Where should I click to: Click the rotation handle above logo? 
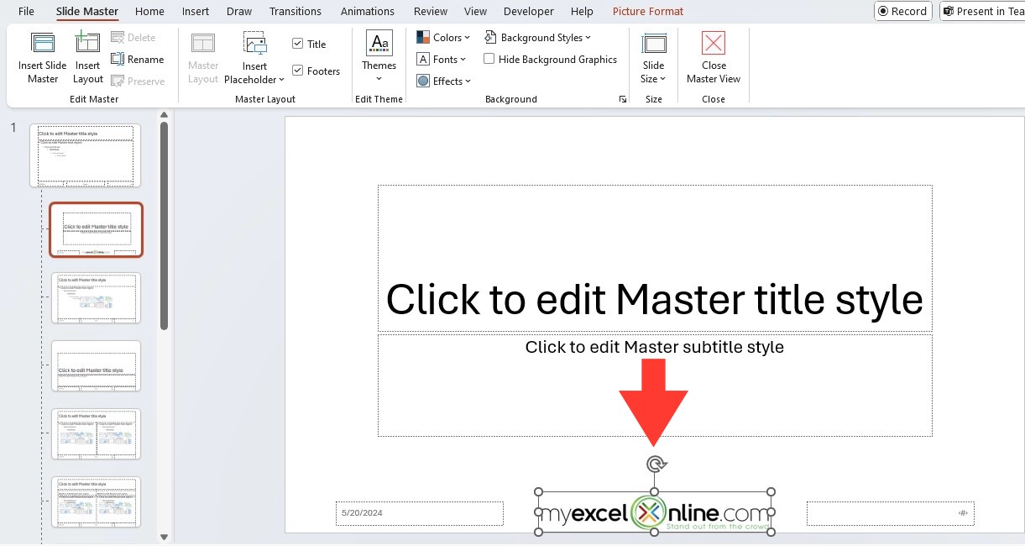coord(655,464)
